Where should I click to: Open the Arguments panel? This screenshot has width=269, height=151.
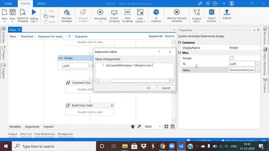[x=32, y=127]
